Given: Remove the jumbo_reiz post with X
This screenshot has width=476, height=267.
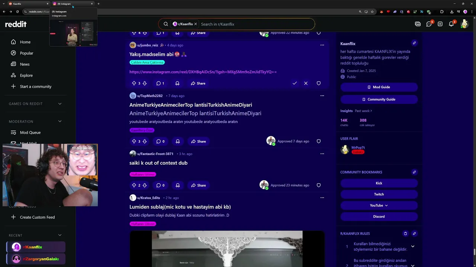Looking at the screenshot, I should (306, 83).
